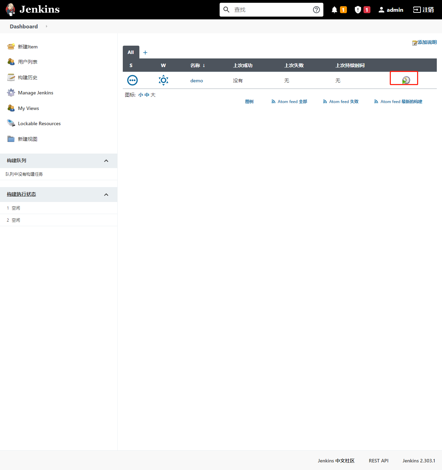442x470 pixels.
Task: Open Atom feed 失败
Action: 341,101
